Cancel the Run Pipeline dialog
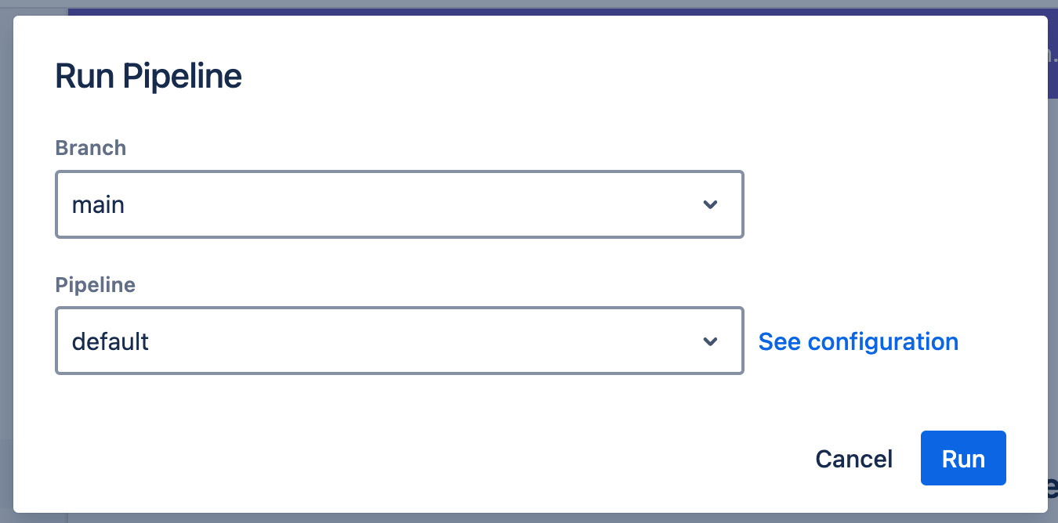The height and width of the screenshot is (523, 1058). pyautogui.click(x=853, y=459)
